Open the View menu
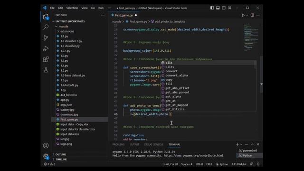The height and width of the screenshot is (171, 304). pyautogui.click(x=85, y=8)
